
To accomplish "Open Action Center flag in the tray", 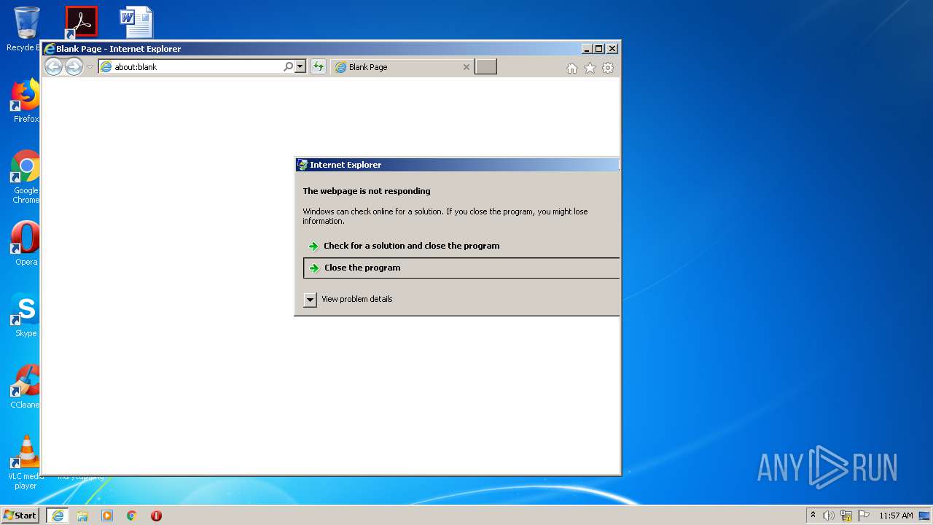I will pyautogui.click(x=864, y=516).
